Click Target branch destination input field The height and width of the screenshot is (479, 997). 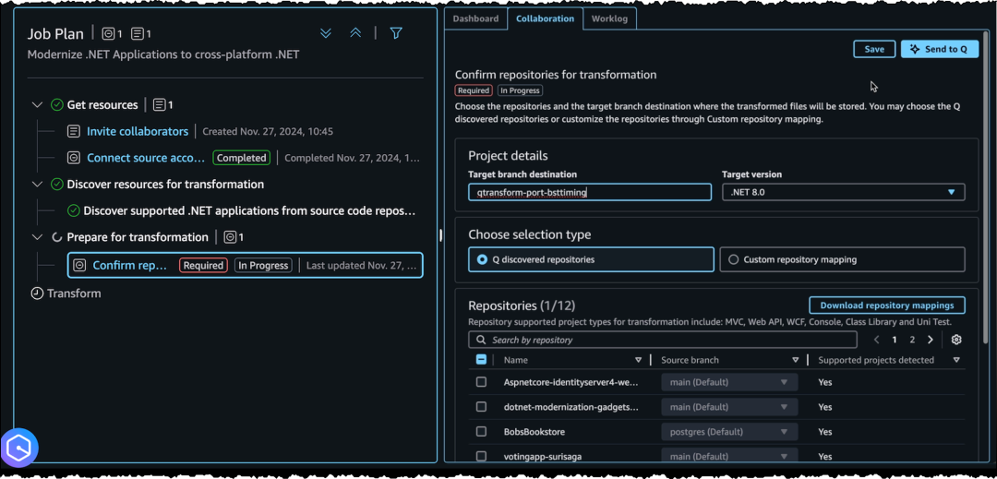(589, 192)
